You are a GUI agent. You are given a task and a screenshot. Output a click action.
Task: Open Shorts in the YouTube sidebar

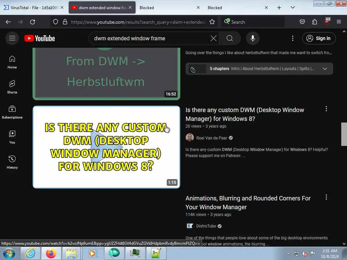[x=12, y=87]
